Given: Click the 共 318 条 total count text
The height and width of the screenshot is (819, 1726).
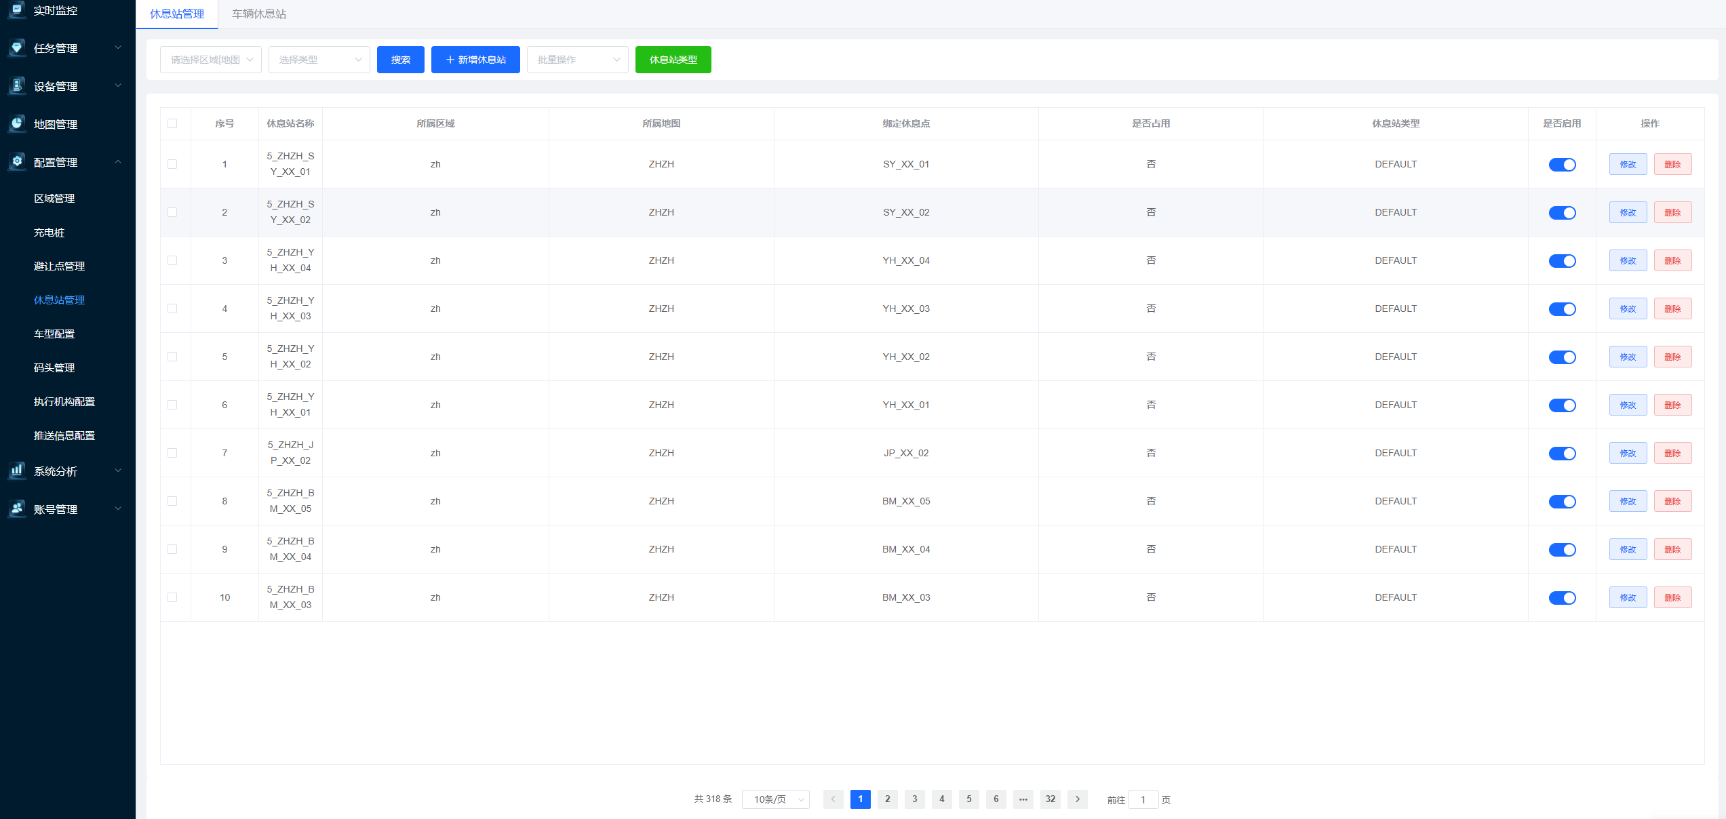Looking at the screenshot, I should tap(713, 799).
